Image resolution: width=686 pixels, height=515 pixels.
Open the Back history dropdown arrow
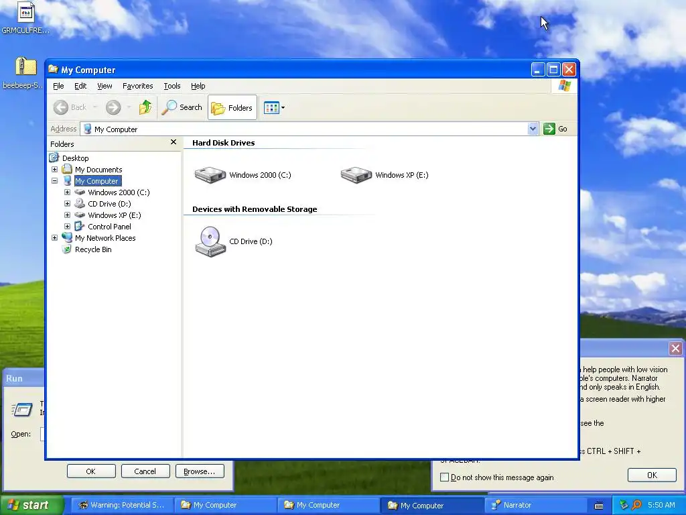click(x=95, y=107)
